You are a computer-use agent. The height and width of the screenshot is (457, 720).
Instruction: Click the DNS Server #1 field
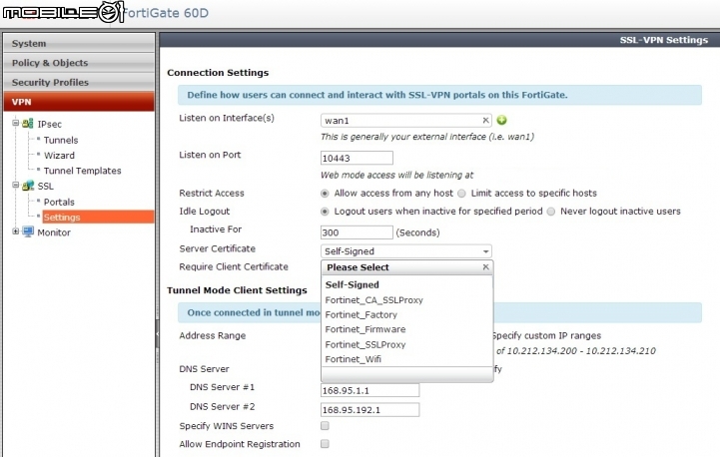tap(369, 390)
